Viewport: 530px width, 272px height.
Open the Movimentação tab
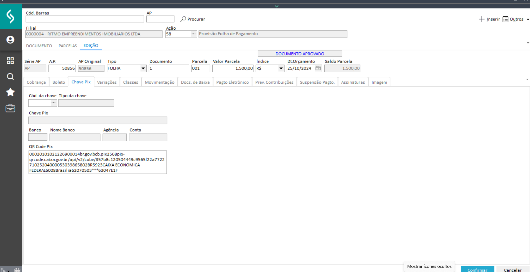[x=160, y=82]
